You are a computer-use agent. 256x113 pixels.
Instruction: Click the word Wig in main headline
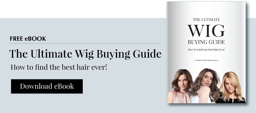click(84, 54)
